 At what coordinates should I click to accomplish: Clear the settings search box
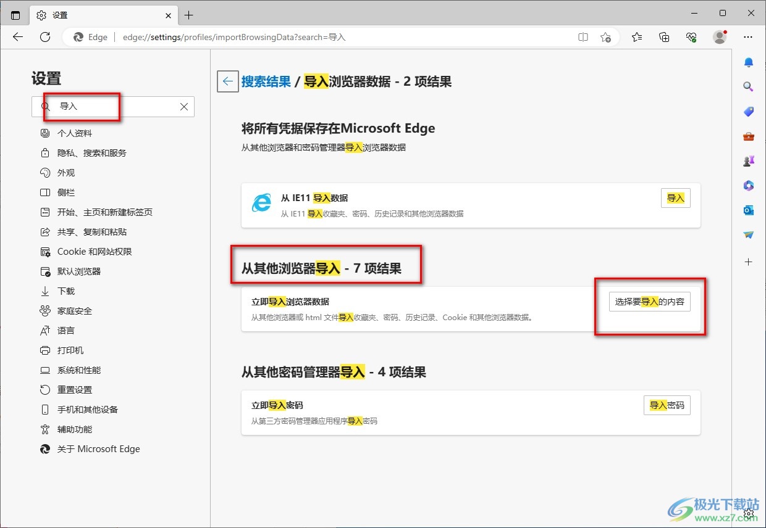[184, 107]
